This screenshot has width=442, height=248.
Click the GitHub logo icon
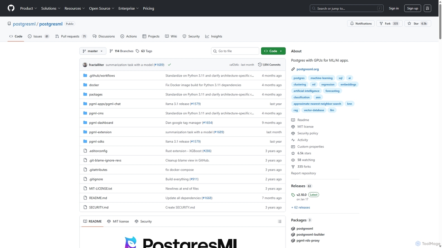(x=11, y=8)
